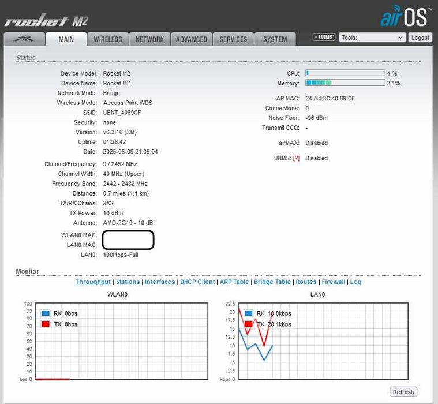Click antenna value AMO-2G10 - 10 dBi

click(129, 223)
